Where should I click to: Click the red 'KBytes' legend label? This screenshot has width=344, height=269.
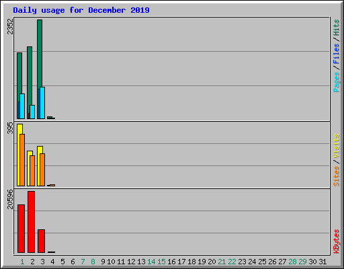click(x=337, y=241)
